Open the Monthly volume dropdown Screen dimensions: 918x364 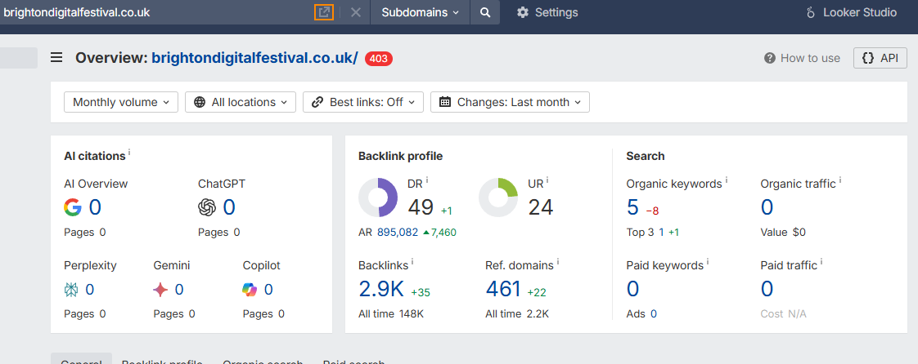coord(121,102)
